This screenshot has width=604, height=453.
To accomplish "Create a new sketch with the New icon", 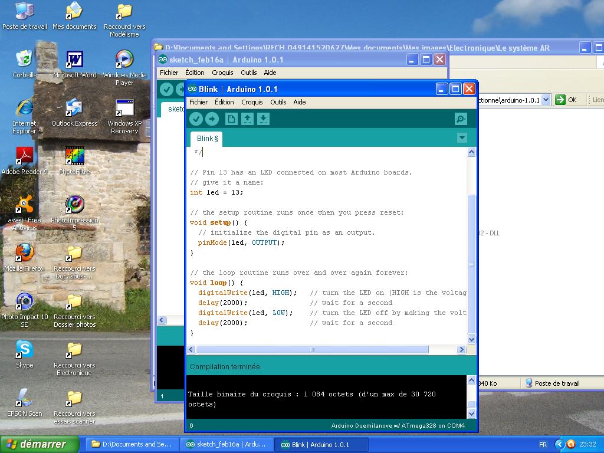I will click(231, 119).
